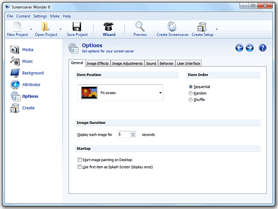Click the Preview toolbar label
The width and height of the screenshot is (278, 209).
(x=140, y=35)
